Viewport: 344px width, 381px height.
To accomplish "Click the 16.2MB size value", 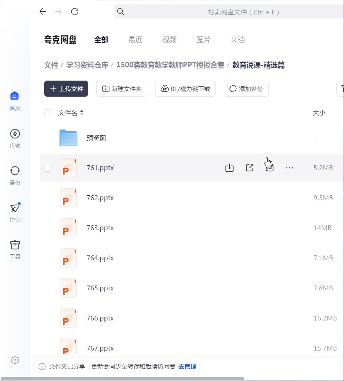I will click(325, 318).
